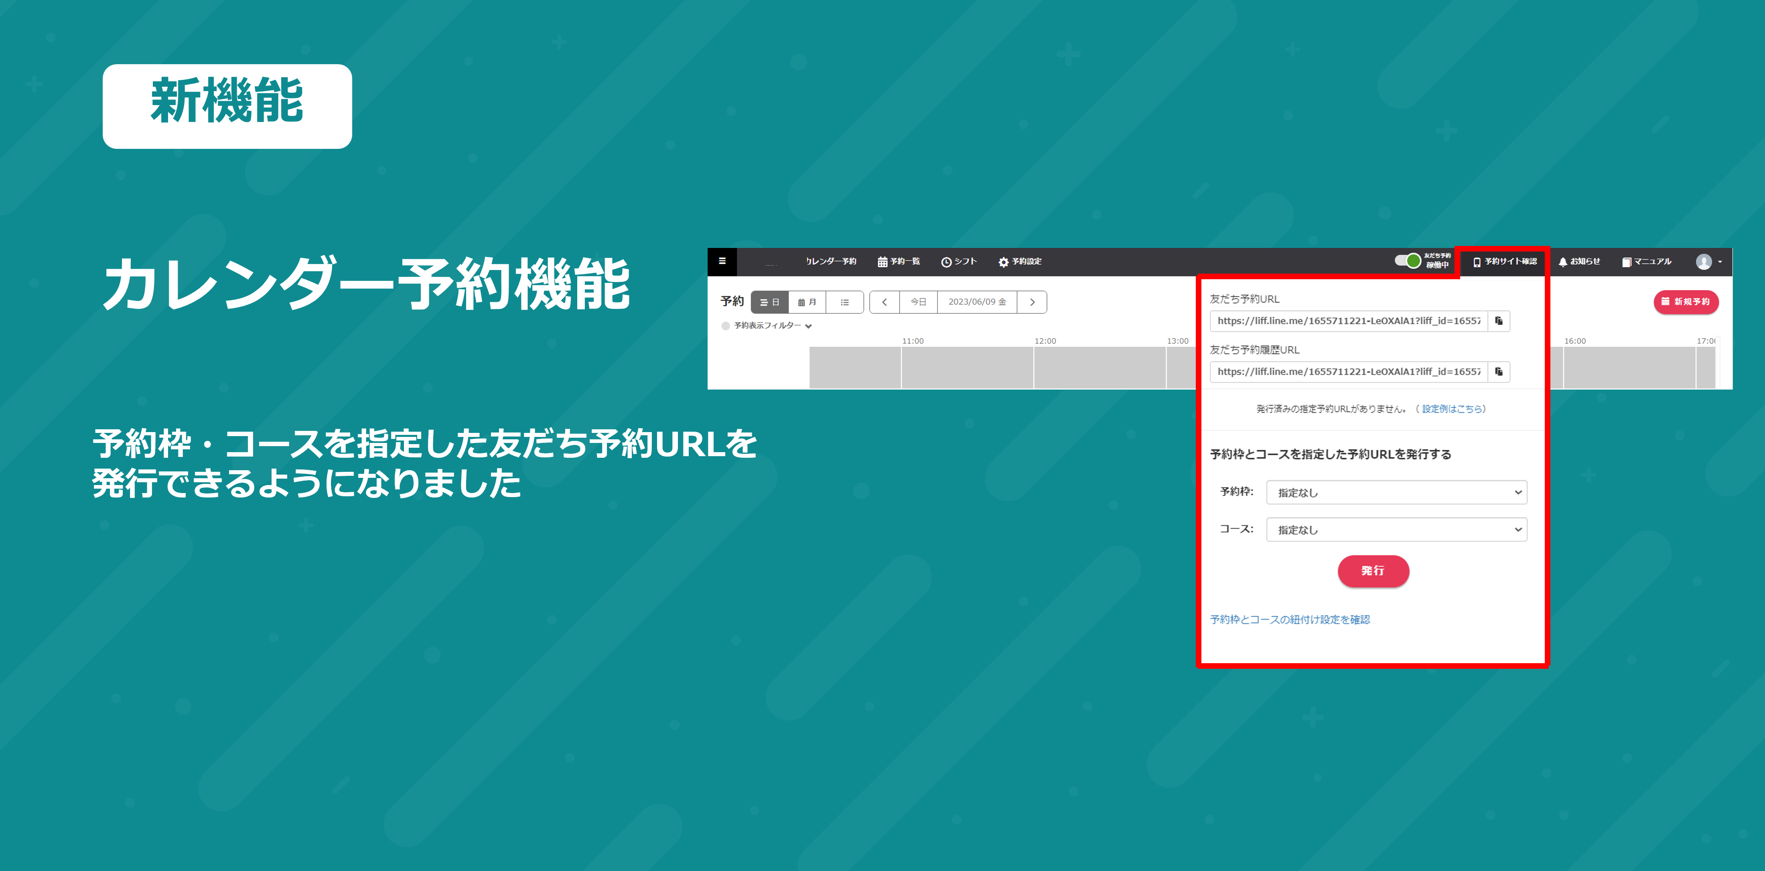Open the シフト menu item
Viewport: 1765px width, 871px height.
[959, 261]
